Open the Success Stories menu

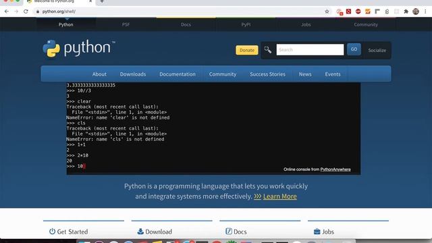(267, 74)
